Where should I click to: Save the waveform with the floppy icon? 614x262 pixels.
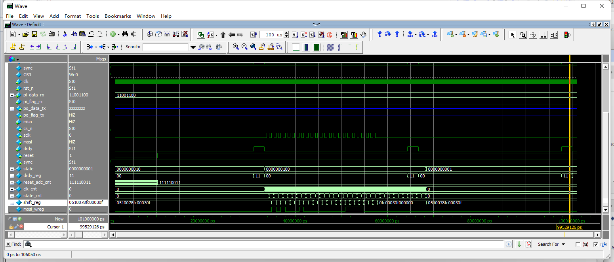[34, 34]
